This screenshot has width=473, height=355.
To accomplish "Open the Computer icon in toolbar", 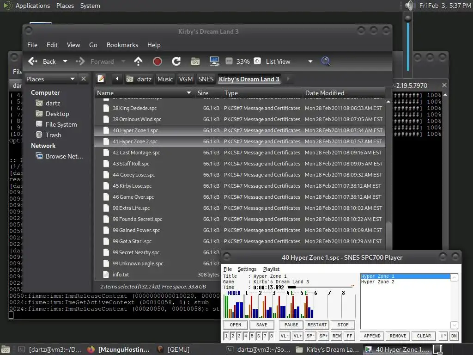I will point(214,61).
